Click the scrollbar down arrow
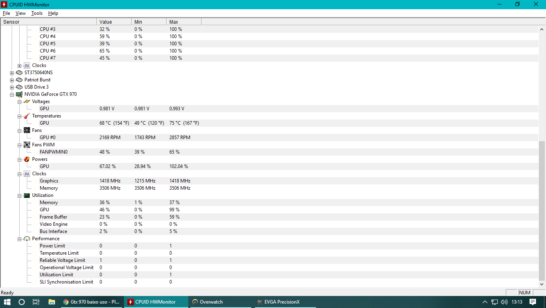546x308 pixels. 542,284
